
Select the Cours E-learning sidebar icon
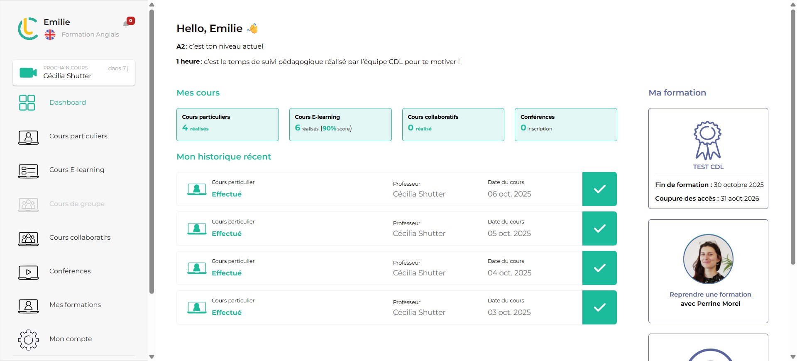pyautogui.click(x=28, y=170)
